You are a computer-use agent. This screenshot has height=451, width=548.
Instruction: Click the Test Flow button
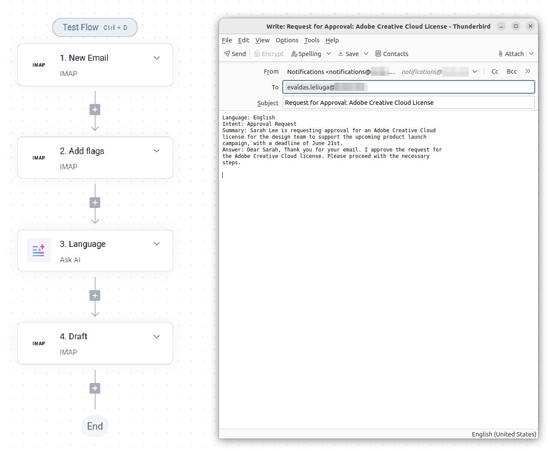[x=95, y=27]
